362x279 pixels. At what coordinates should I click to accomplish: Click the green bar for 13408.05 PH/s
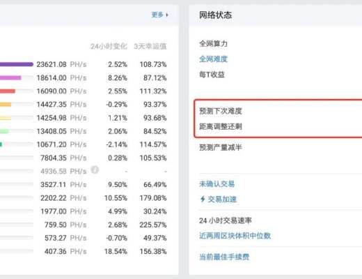coord(4,131)
